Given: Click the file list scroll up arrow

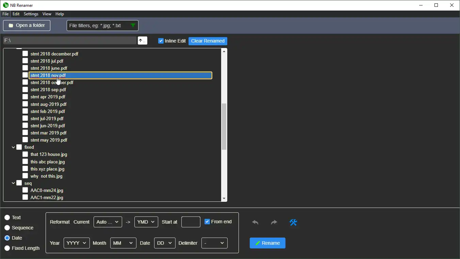Looking at the screenshot, I should [224, 51].
